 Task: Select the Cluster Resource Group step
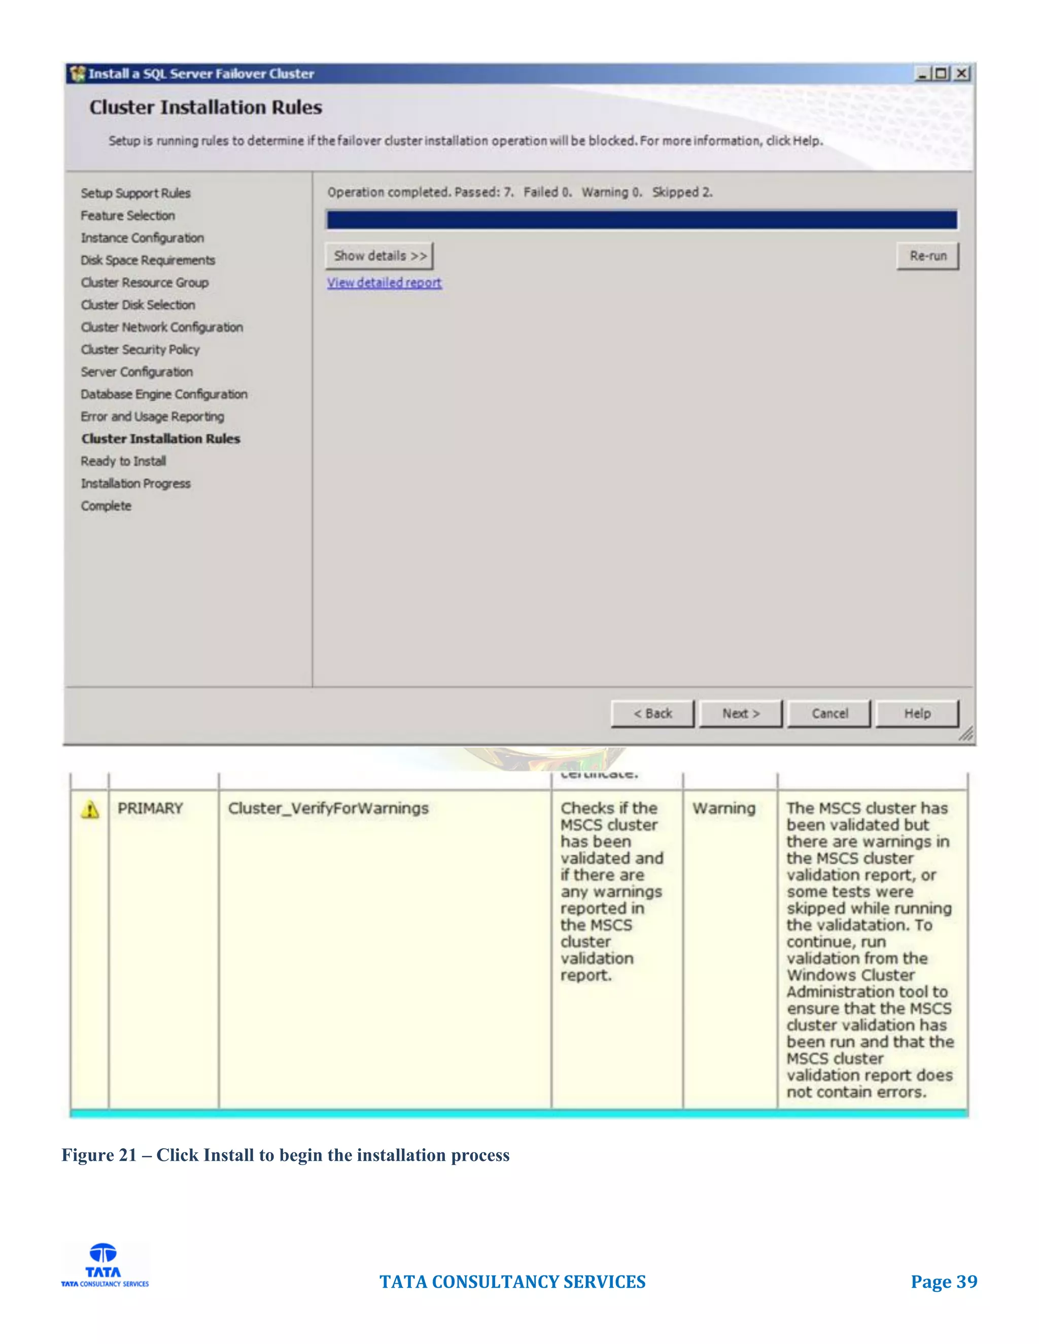145,282
